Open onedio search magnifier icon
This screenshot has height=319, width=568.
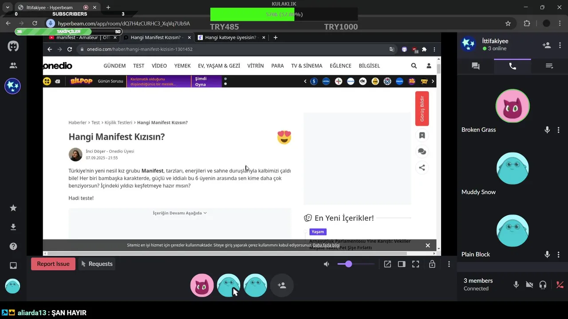coord(414,66)
